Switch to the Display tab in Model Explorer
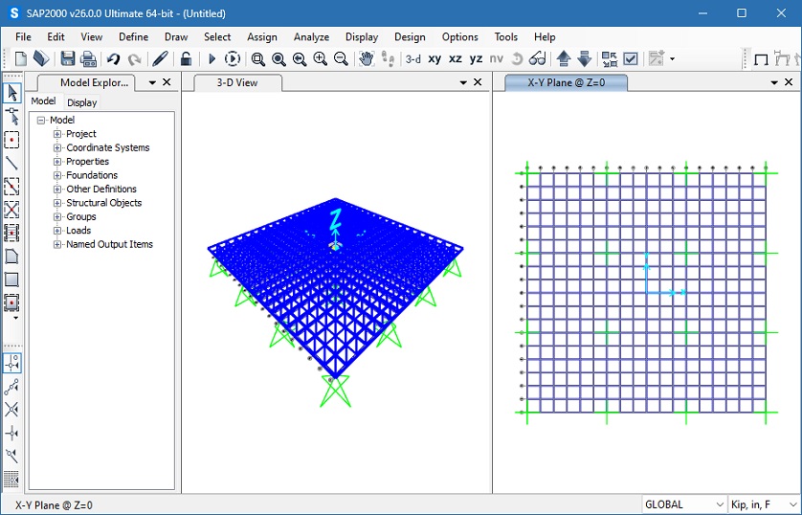 point(82,102)
